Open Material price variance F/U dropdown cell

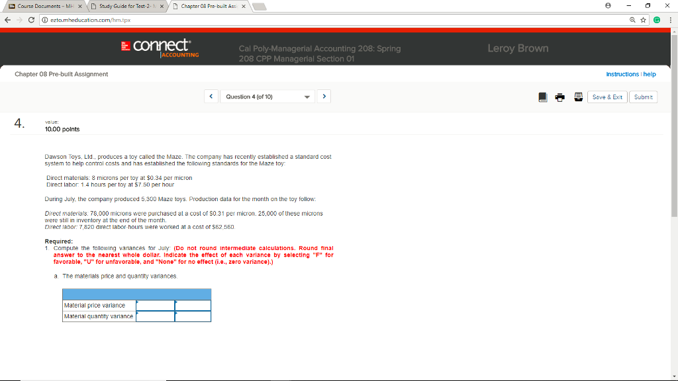point(193,306)
